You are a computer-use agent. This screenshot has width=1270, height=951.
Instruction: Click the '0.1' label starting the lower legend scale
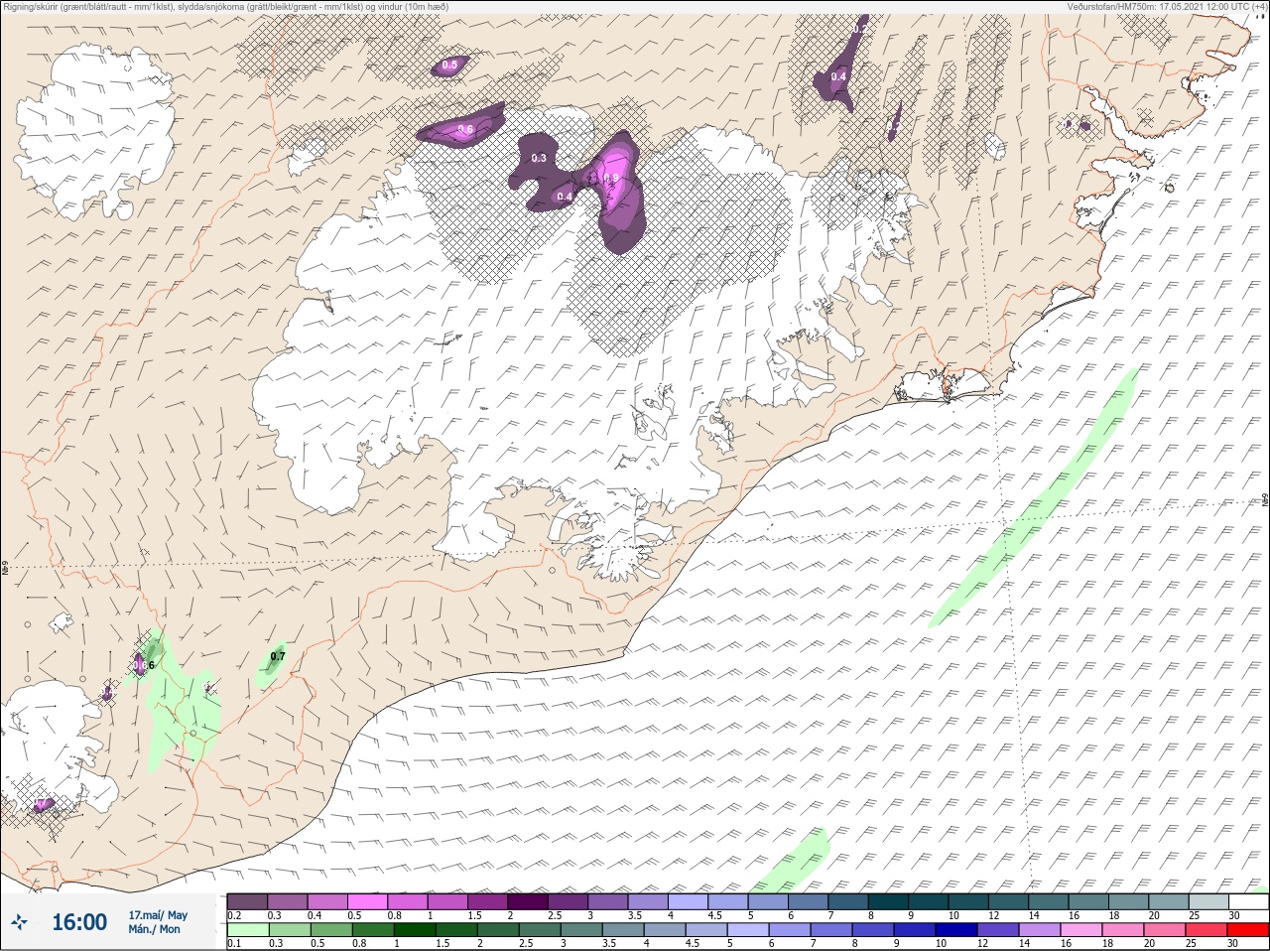pos(234,943)
